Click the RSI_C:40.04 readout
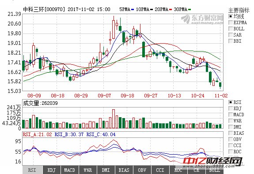The image size is (254, 174). (x=101, y=134)
